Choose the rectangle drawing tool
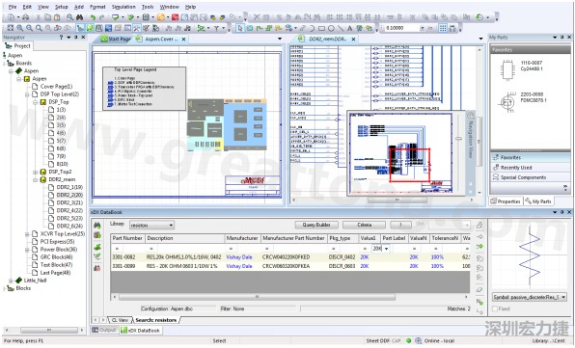575x348 pixels. tap(321, 28)
